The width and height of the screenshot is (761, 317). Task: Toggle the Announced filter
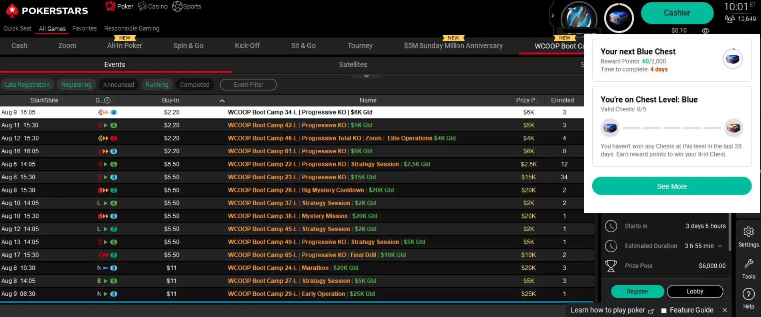(119, 85)
